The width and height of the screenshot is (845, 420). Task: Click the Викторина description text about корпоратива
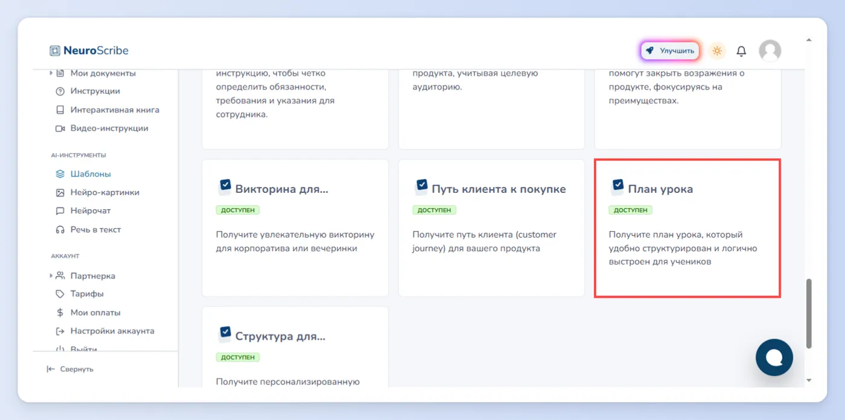tap(295, 241)
